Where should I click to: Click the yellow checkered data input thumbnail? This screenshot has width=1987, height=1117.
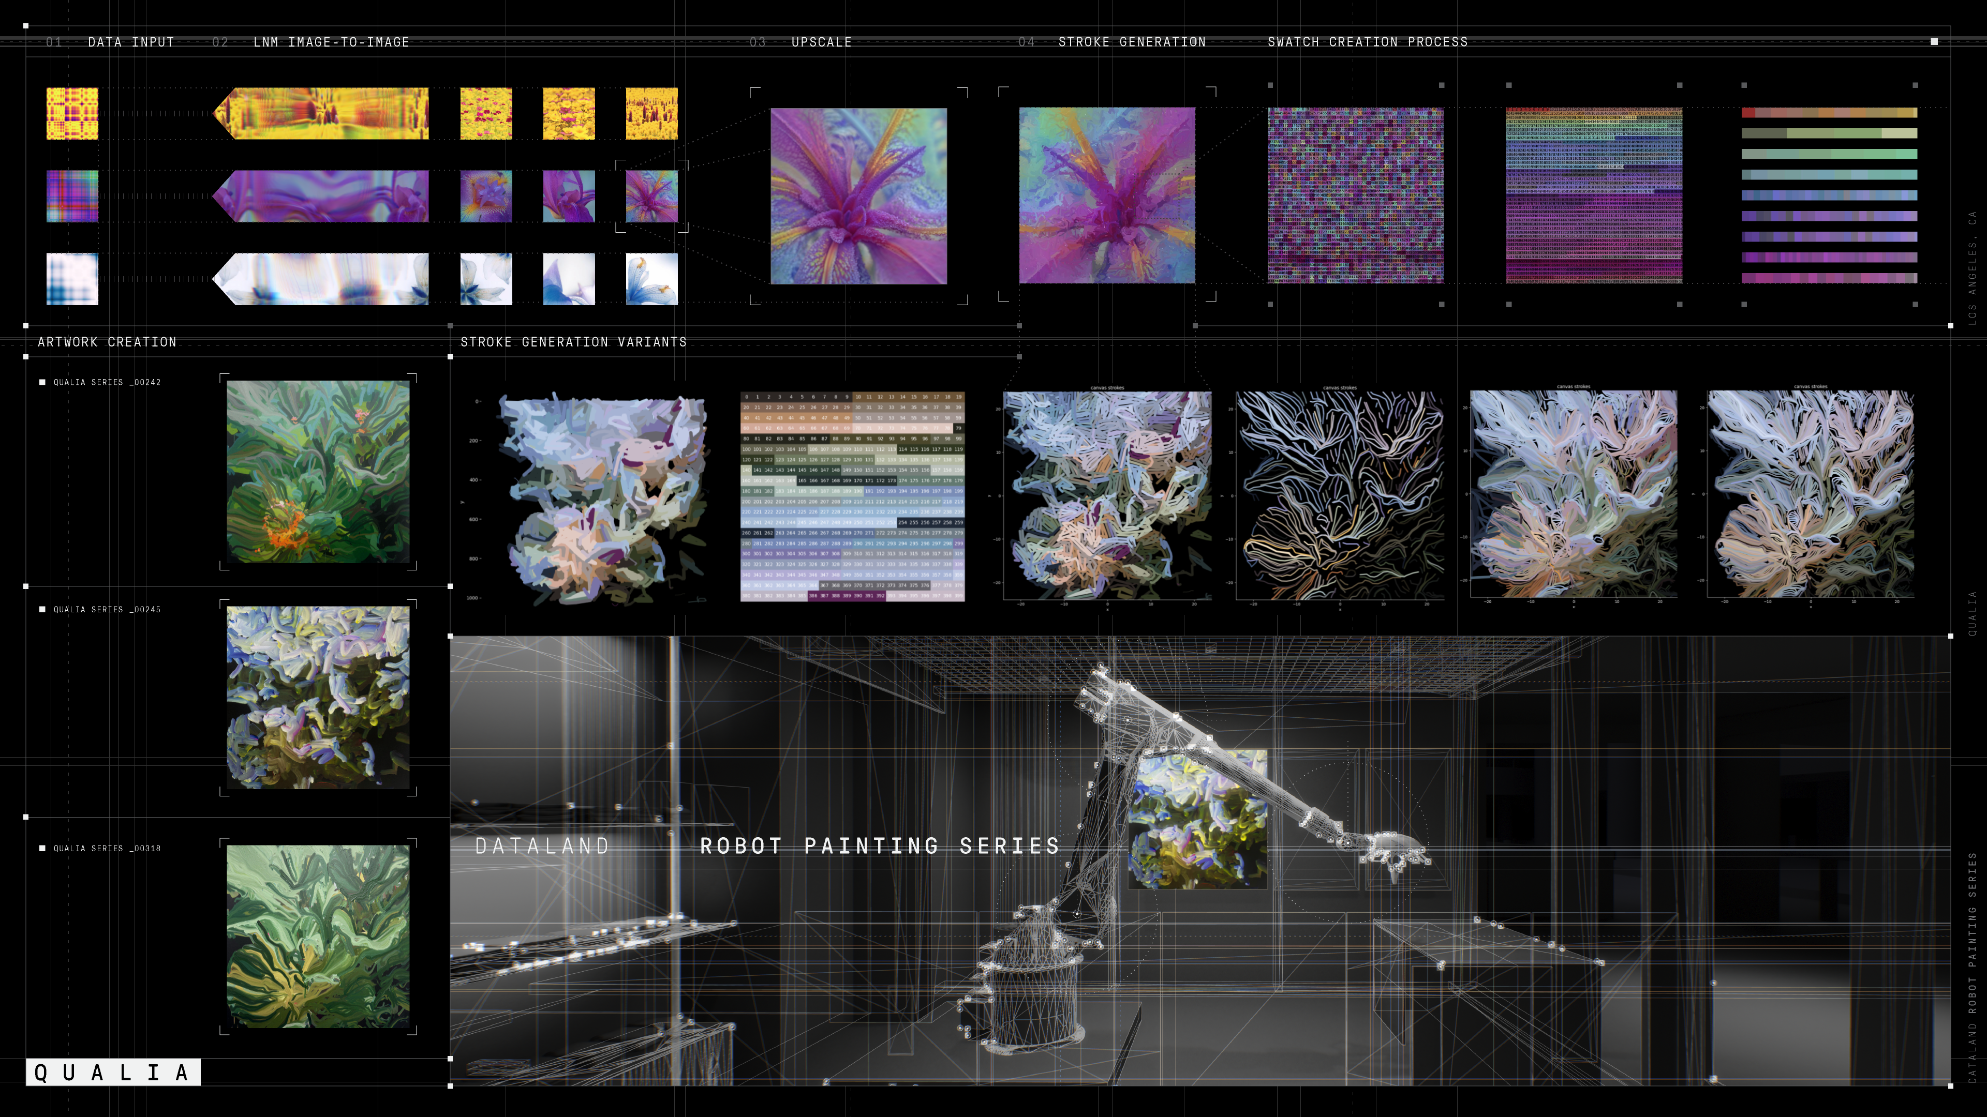pos(72,113)
